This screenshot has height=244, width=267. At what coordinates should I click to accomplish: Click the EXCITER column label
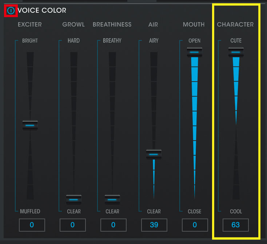(x=30, y=24)
